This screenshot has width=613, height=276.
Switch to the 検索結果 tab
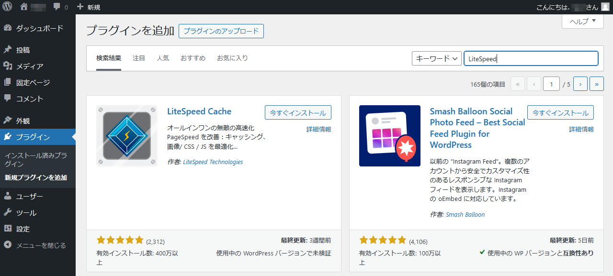pyautogui.click(x=109, y=58)
